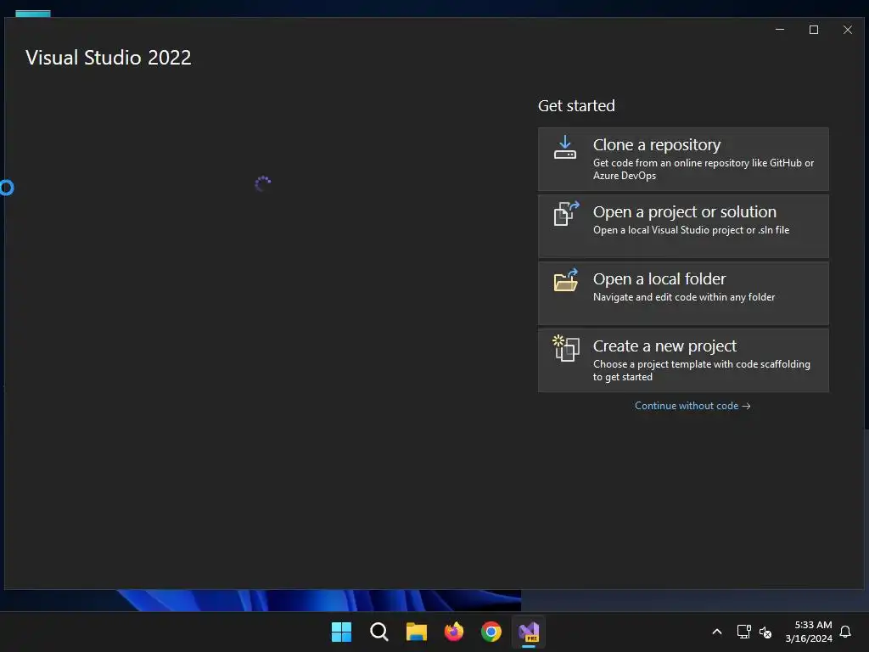Viewport: 869px width, 652px height.
Task: Choose Open a local folder title
Action: (659, 278)
